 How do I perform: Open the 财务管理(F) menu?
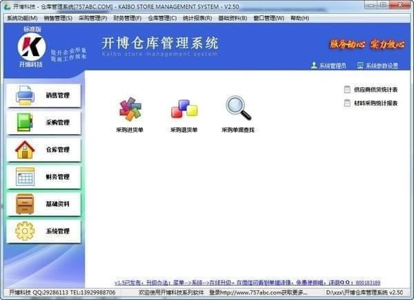(x=128, y=18)
